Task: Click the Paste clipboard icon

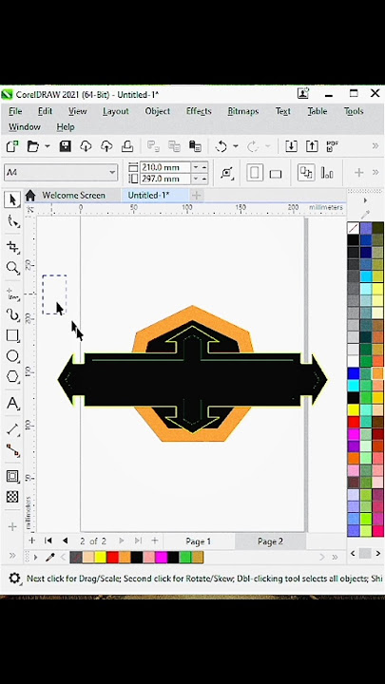Action: click(x=195, y=146)
